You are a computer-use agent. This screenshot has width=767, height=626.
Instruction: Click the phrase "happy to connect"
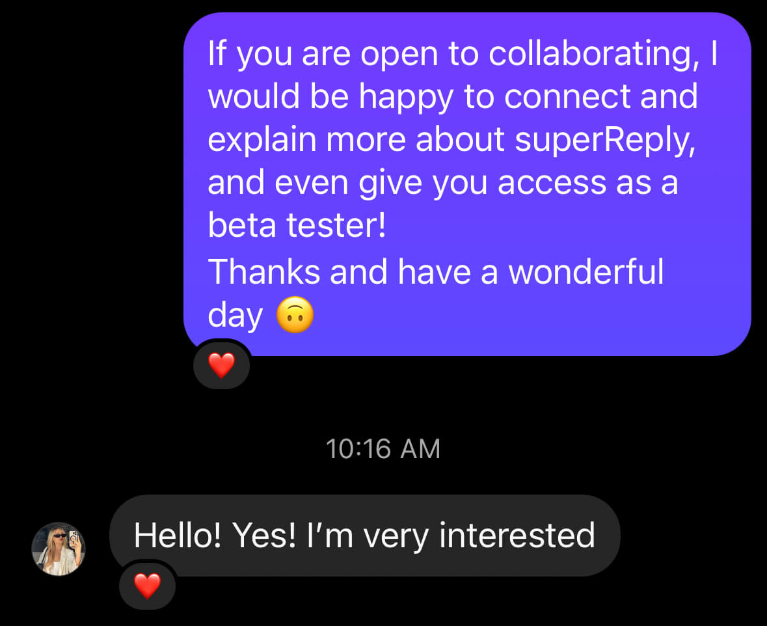(x=494, y=98)
